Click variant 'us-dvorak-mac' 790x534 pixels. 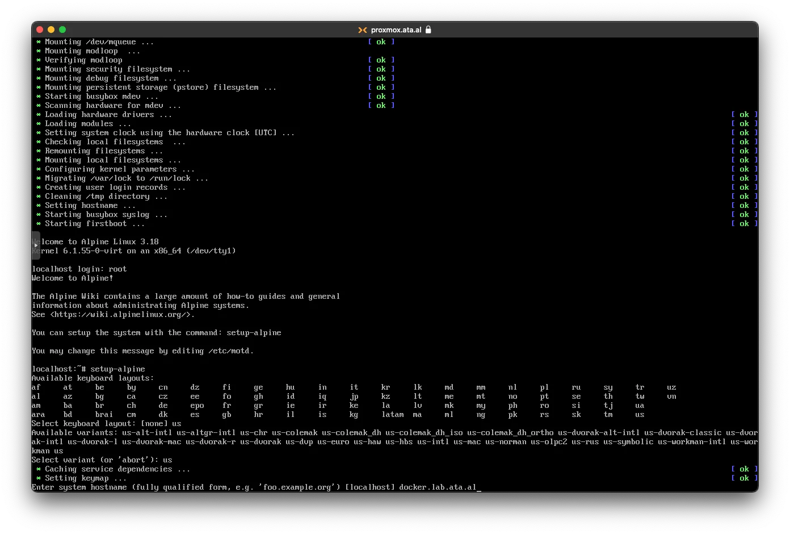[x=152, y=441]
